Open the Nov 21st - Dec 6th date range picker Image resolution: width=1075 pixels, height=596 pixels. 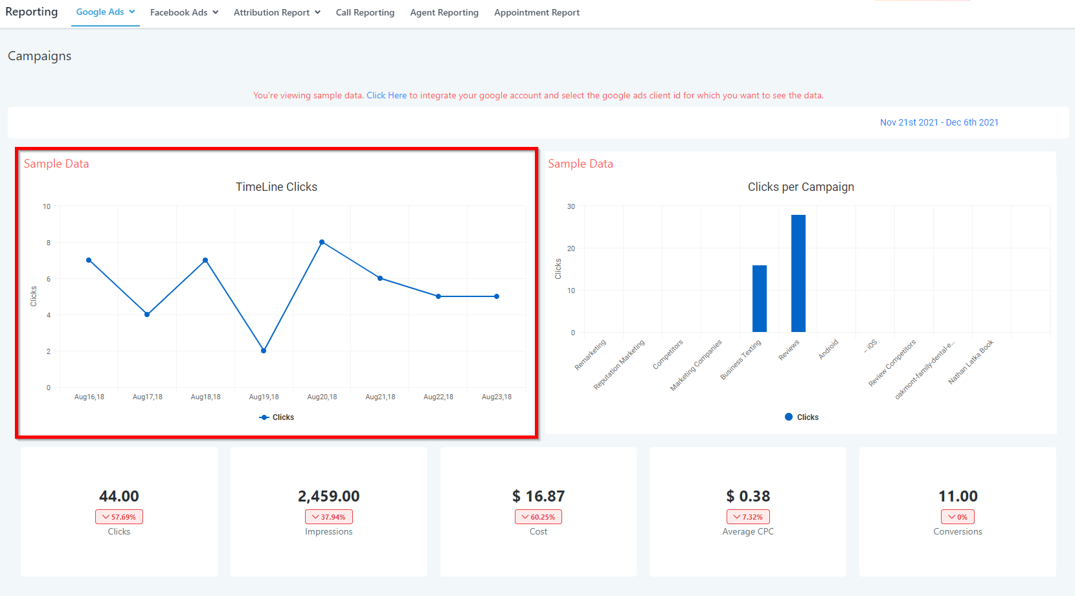pos(938,122)
